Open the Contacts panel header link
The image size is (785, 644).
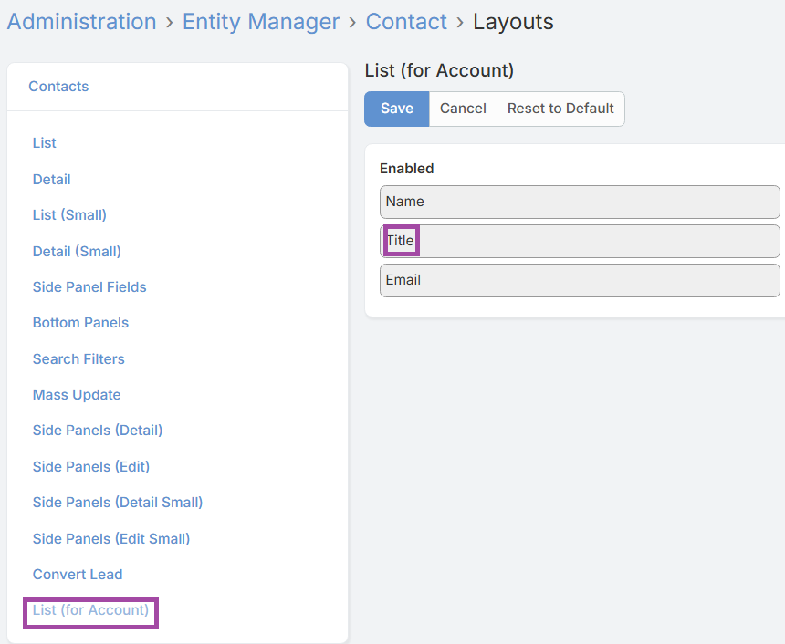pos(58,87)
